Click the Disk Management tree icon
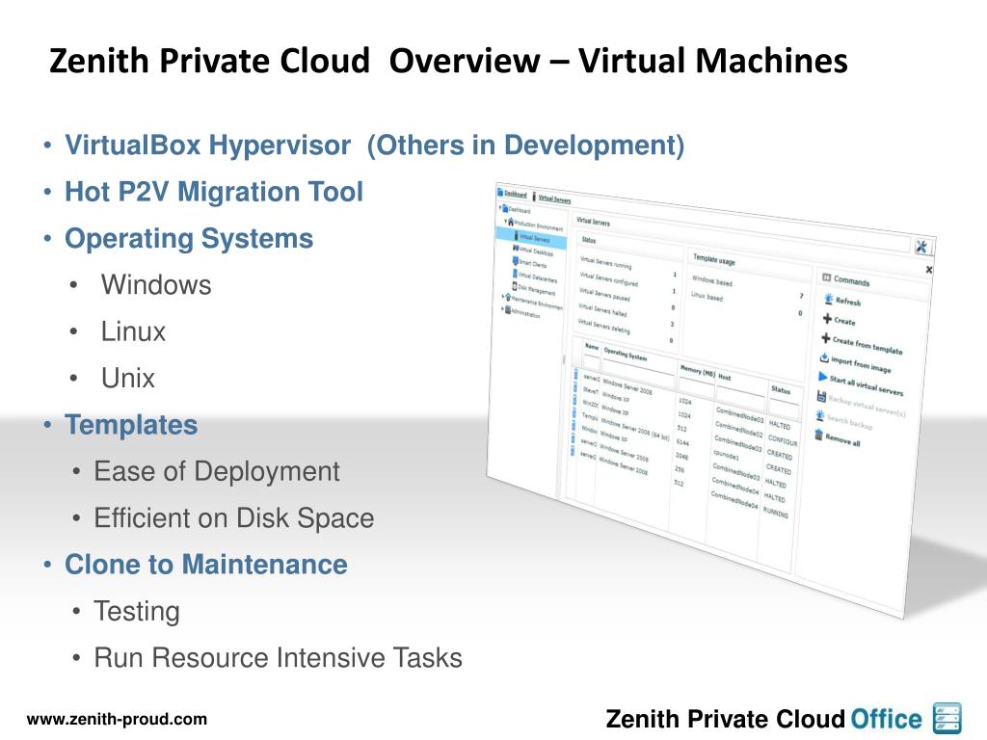 pyautogui.click(x=515, y=286)
